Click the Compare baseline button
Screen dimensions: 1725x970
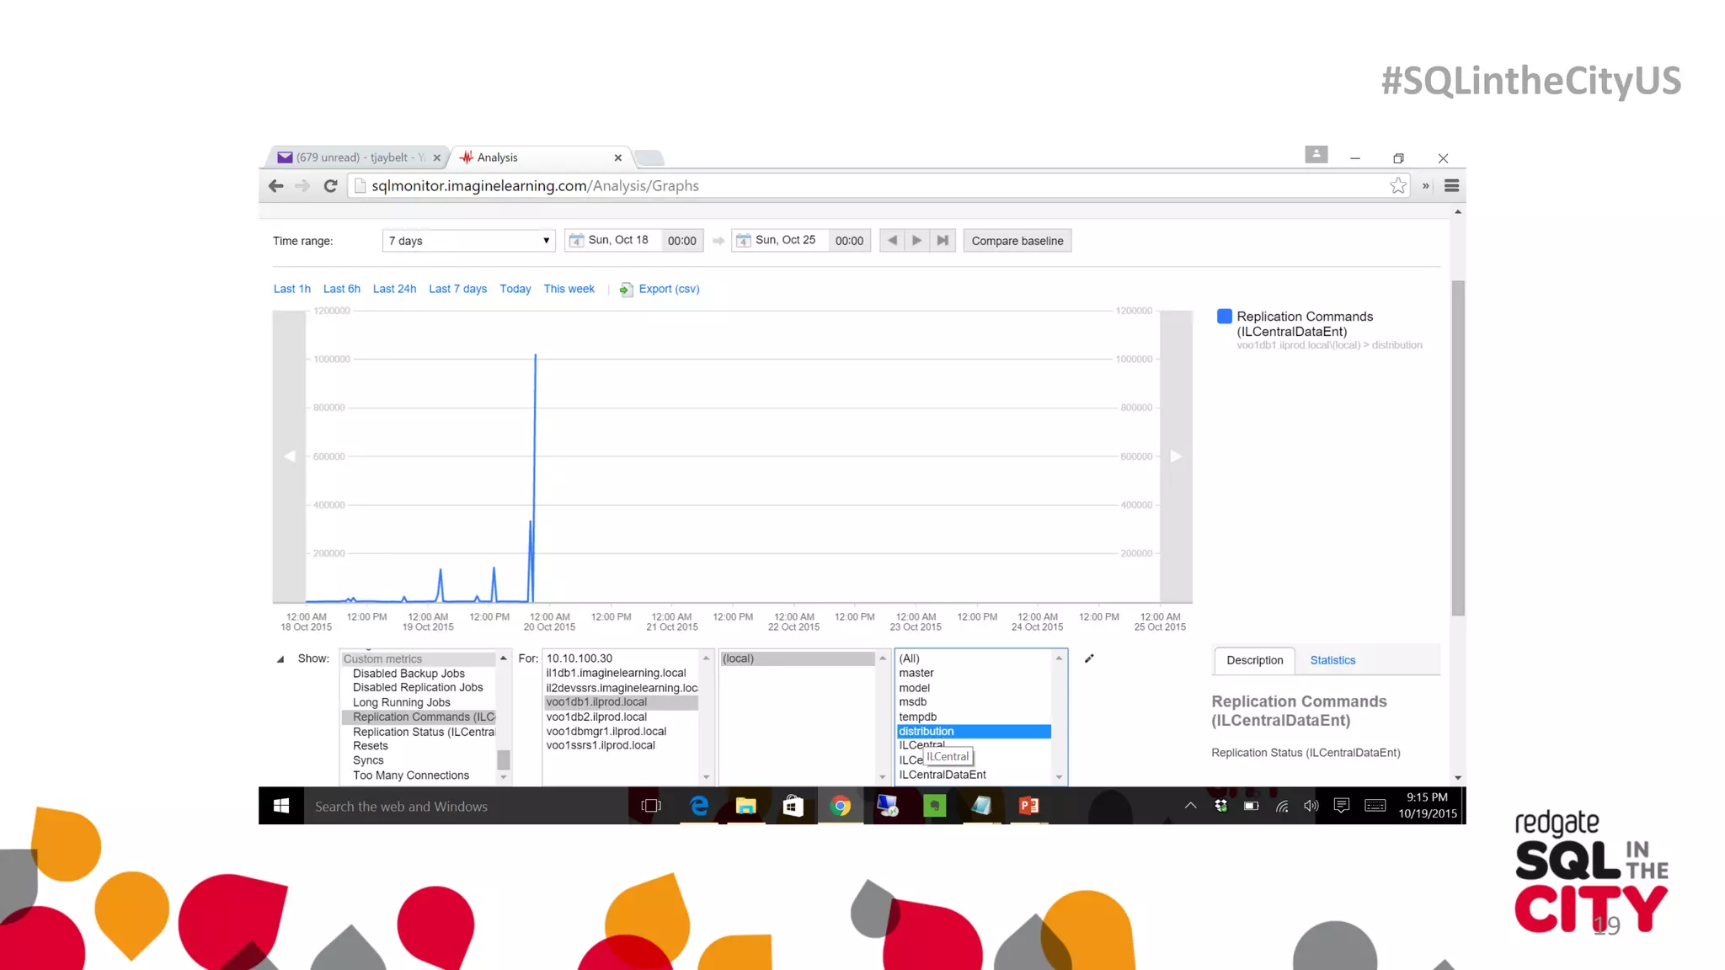(x=1017, y=241)
